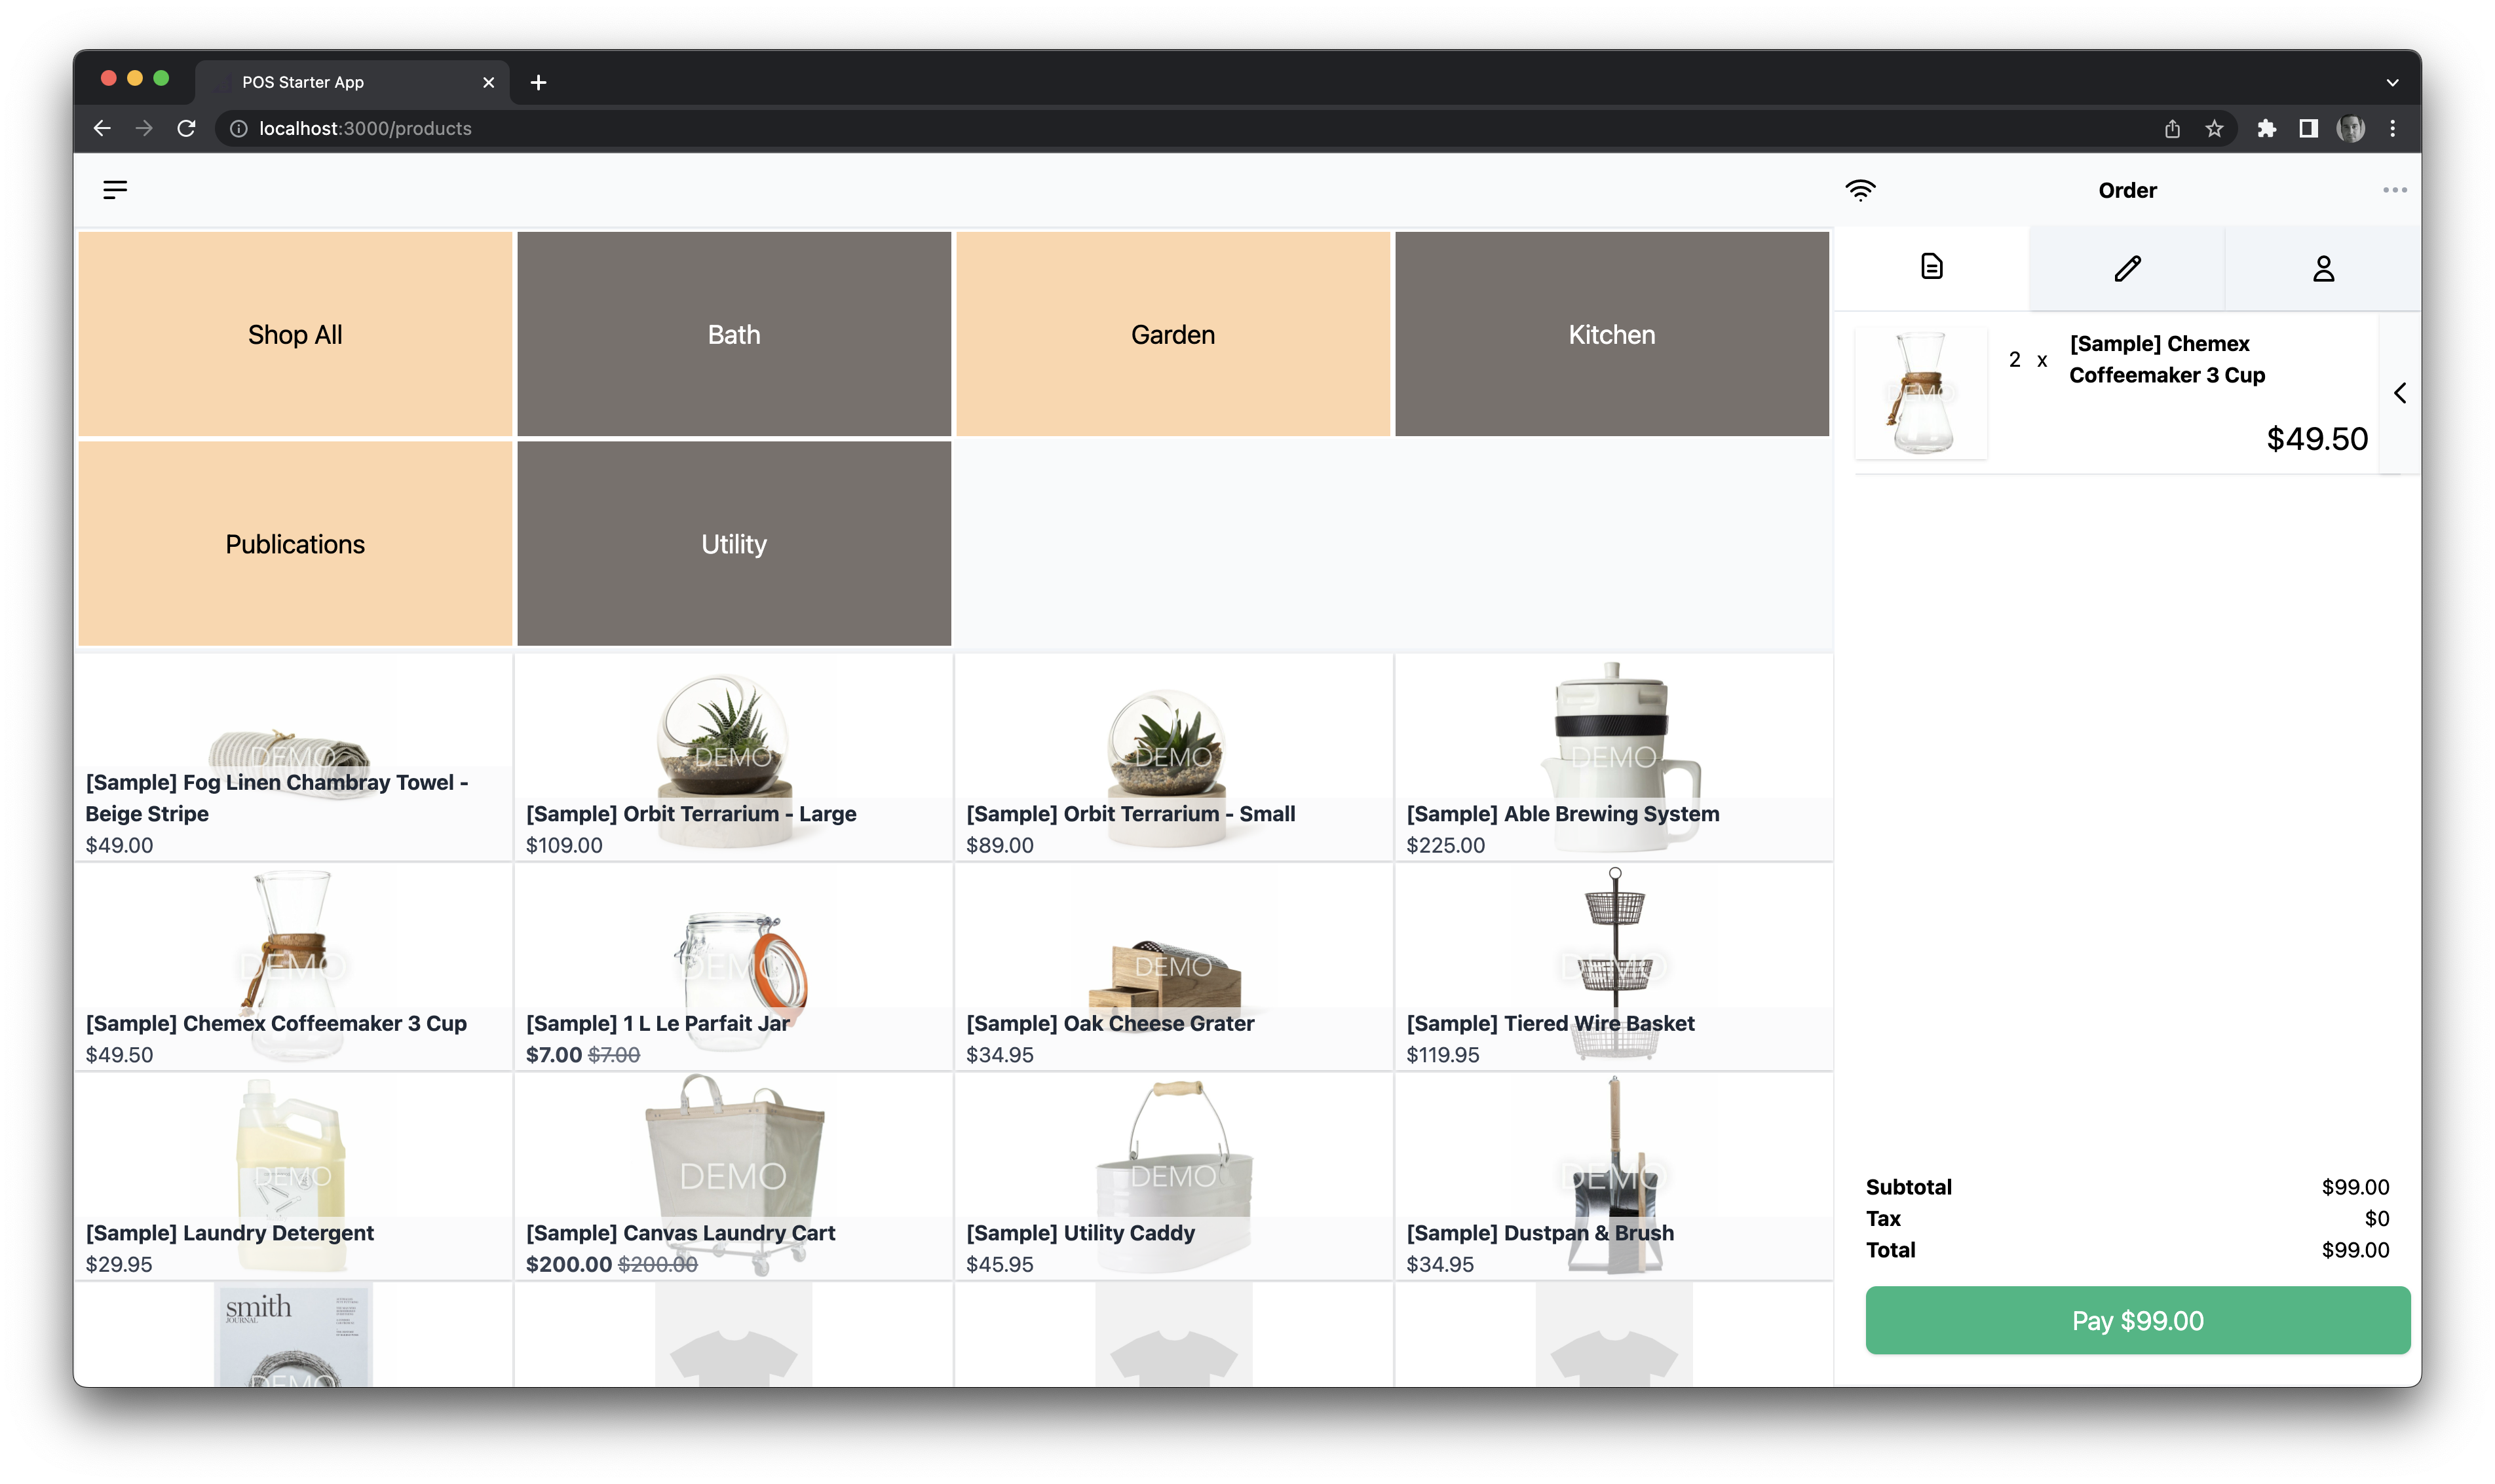Select the Bath category tile
Image resolution: width=2495 pixels, height=1484 pixels.
(x=733, y=334)
